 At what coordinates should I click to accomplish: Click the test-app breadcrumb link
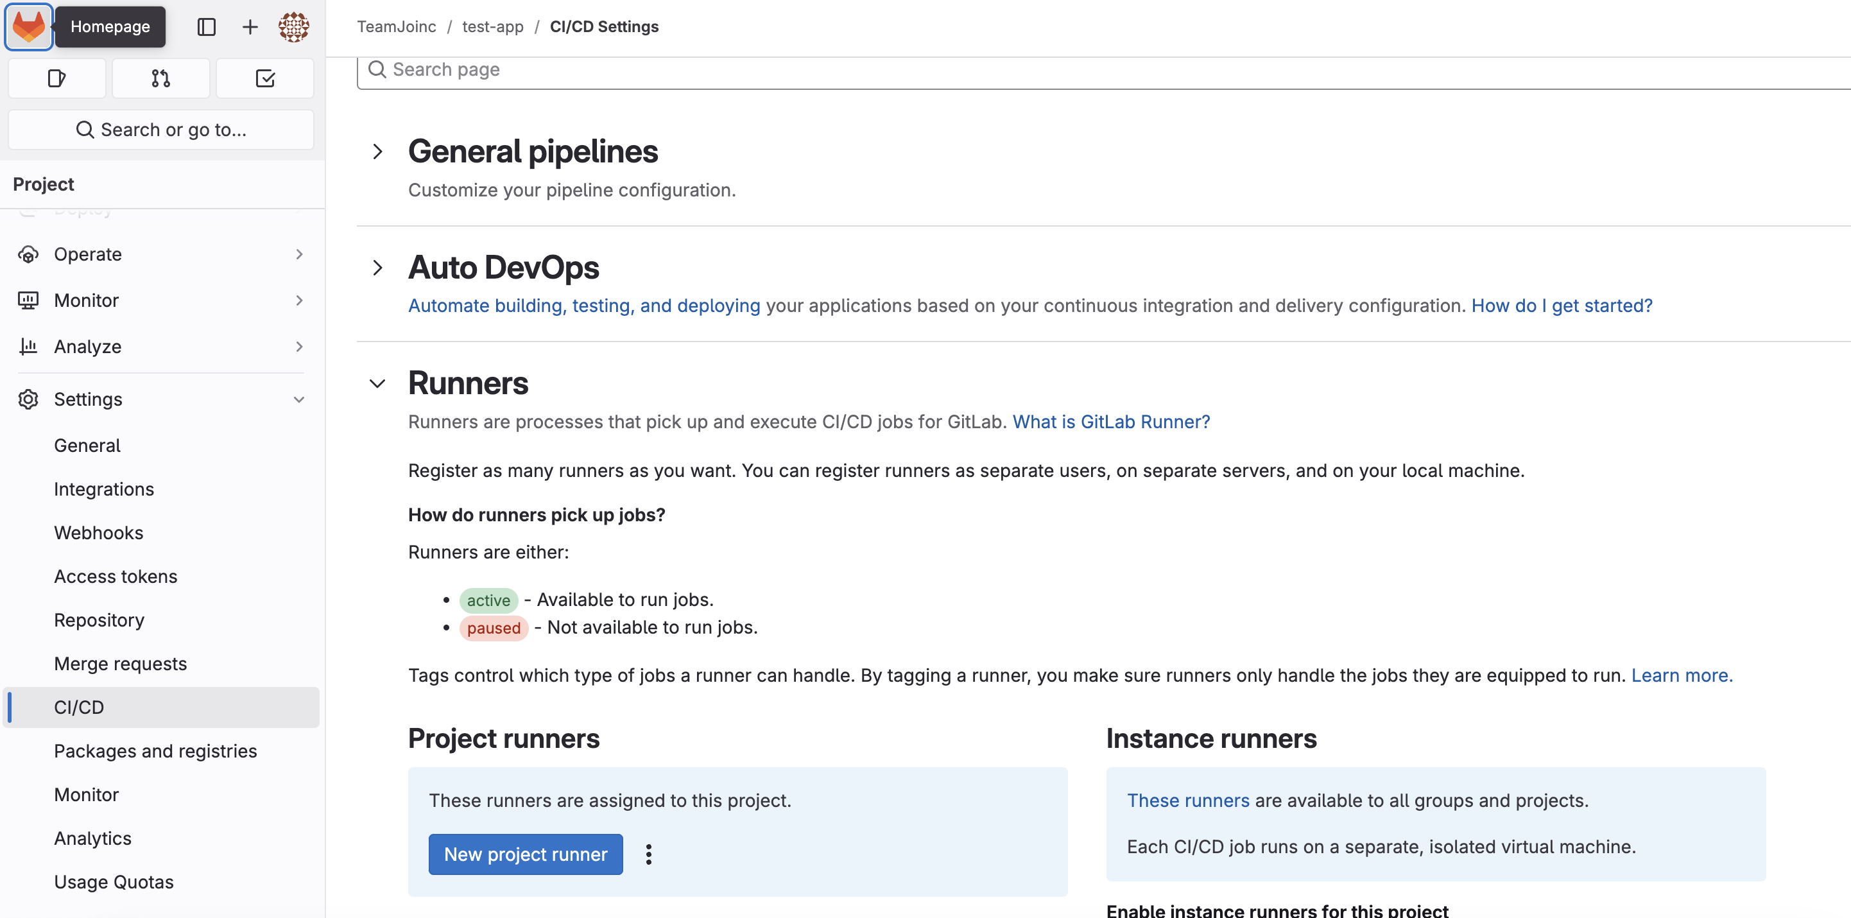click(492, 26)
